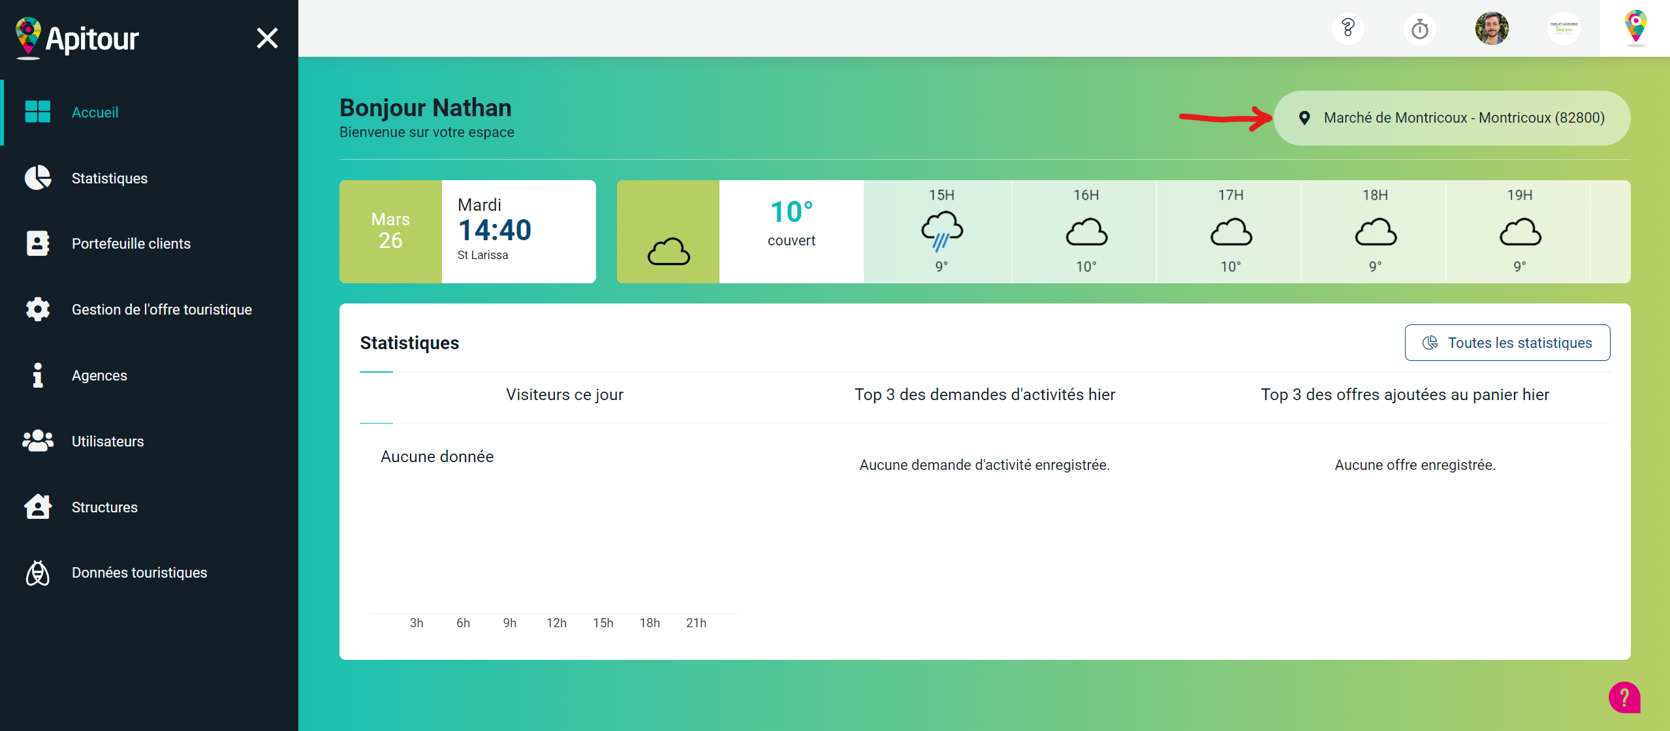
Task: Open the Structures section
Action: click(x=104, y=507)
